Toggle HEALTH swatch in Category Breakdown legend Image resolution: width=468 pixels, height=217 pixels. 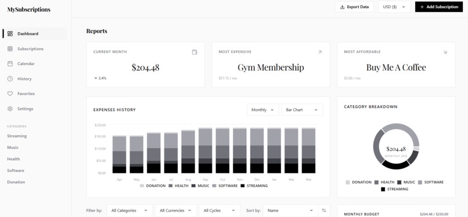pyautogui.click(x=376, y=182)
